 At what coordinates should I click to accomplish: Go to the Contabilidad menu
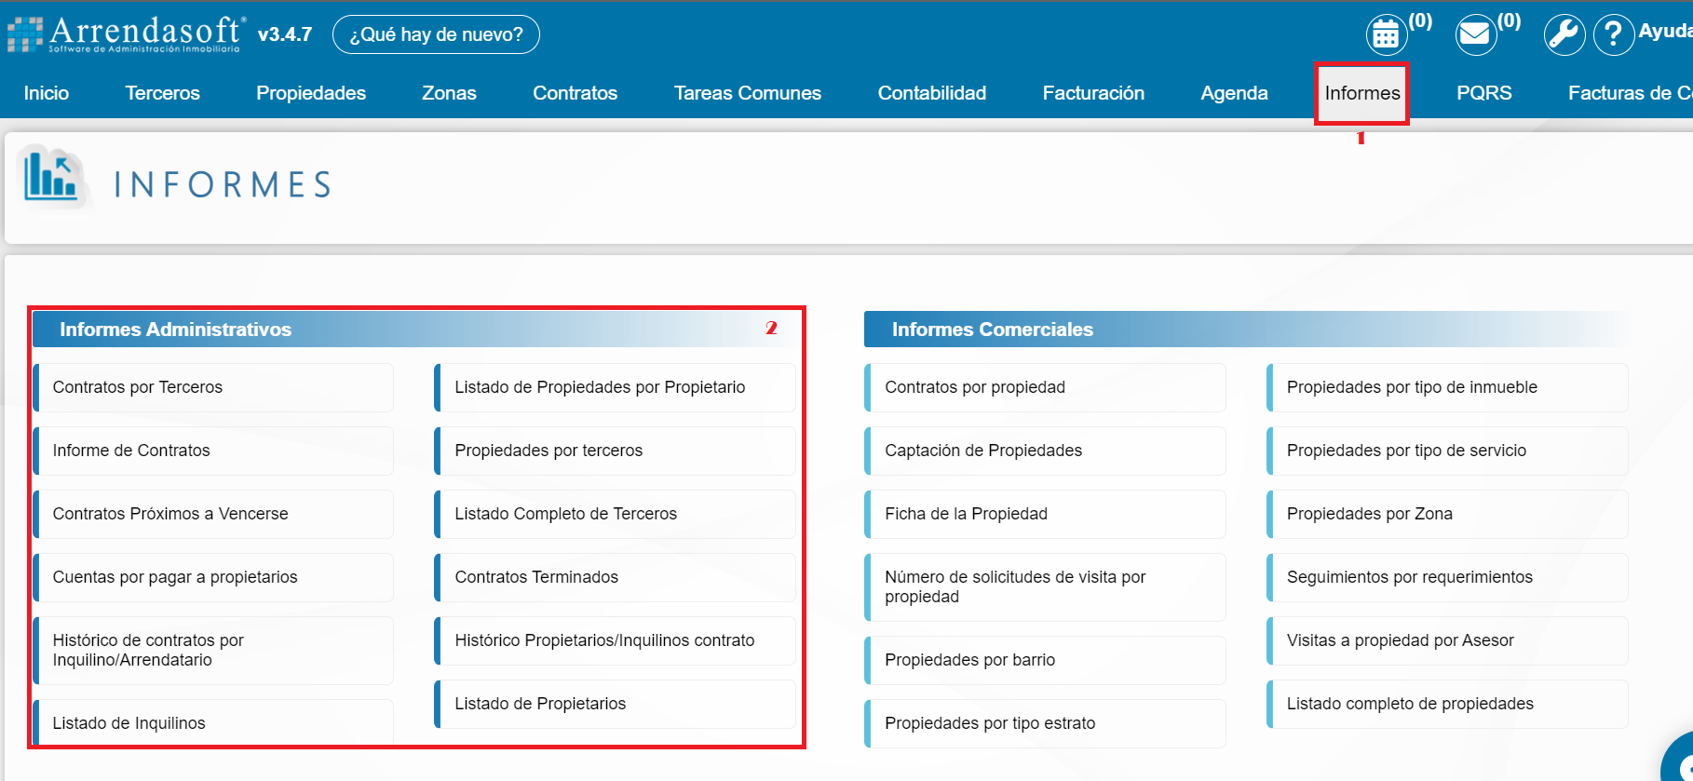[x=931, y=93]
